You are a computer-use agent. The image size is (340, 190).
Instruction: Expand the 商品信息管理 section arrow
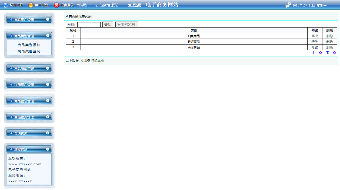(x=48, y=101)
